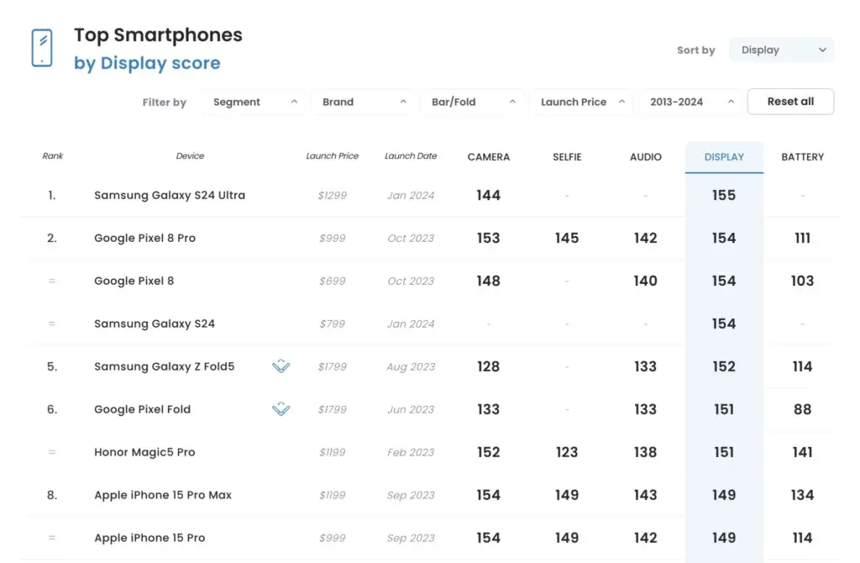Viewport: 860px width, 563px height.
Task: Select the AUDIO column header
Action: point(645,157)
